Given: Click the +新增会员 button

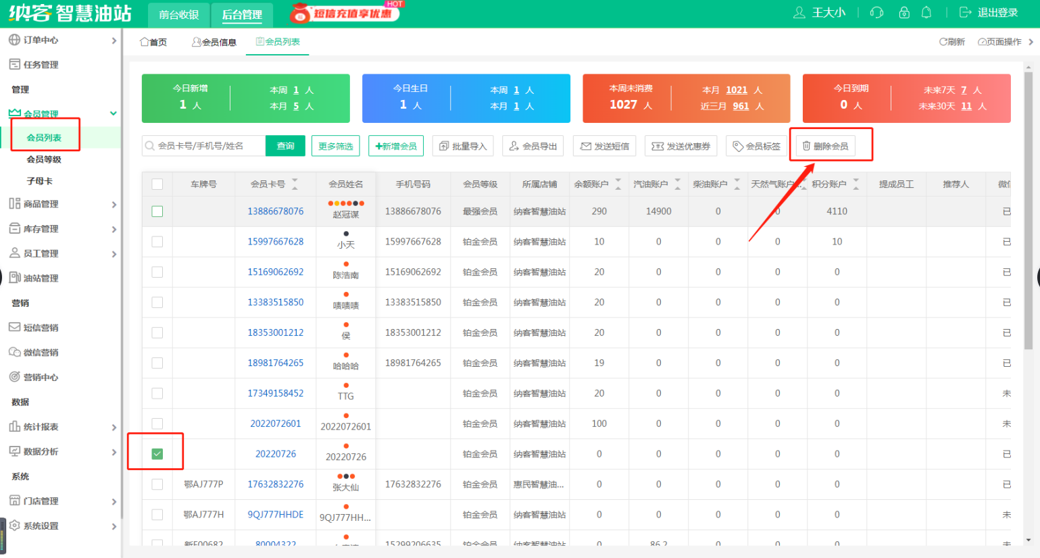Looking at the screenshot, I should [x=396, y=146].
